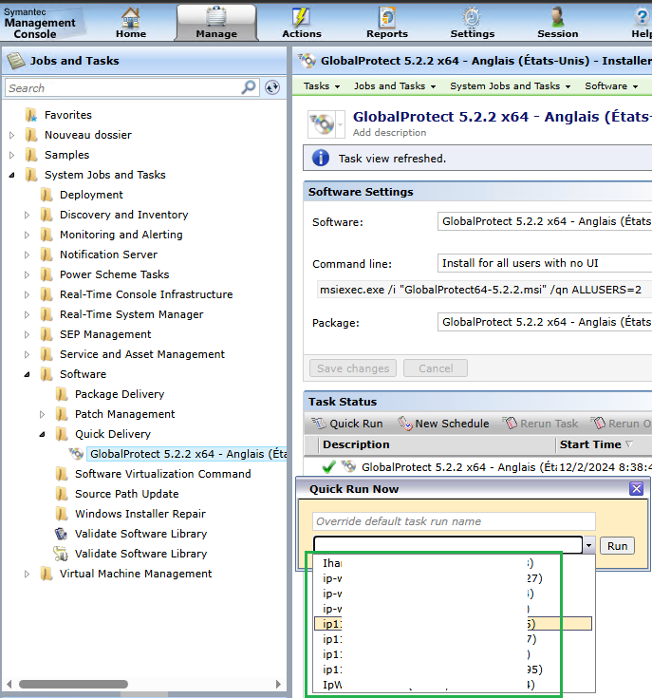Open the Actions lightning icon
This screenshot has width=652, height=698.
301,17
